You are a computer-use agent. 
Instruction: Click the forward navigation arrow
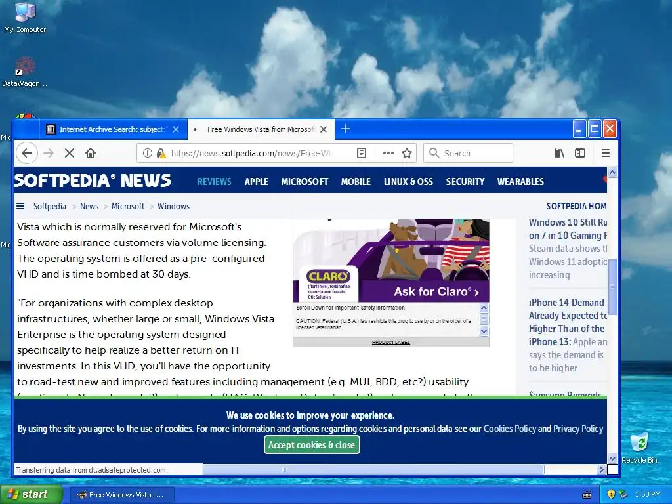pyautogui.click(x=49, y=153)
